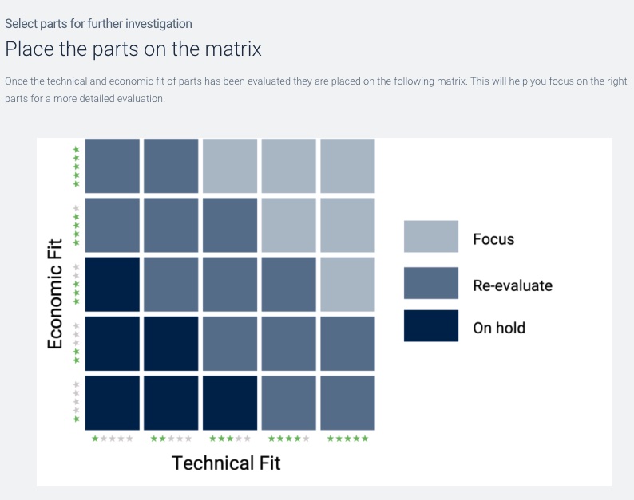634x500 pixels.
Task: Select the four-star Technical Fit rating icon
Action: (x=289, y=439)
